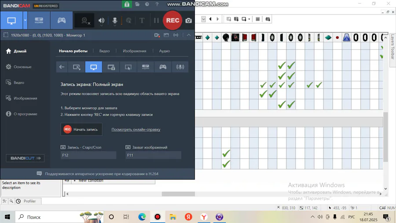
Task: Open Bandicam help question mark
Action: 157,4
